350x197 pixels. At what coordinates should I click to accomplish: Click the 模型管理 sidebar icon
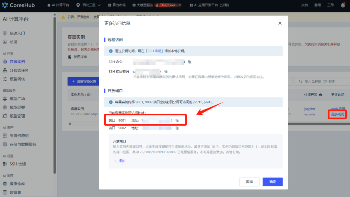coord(5,116)
